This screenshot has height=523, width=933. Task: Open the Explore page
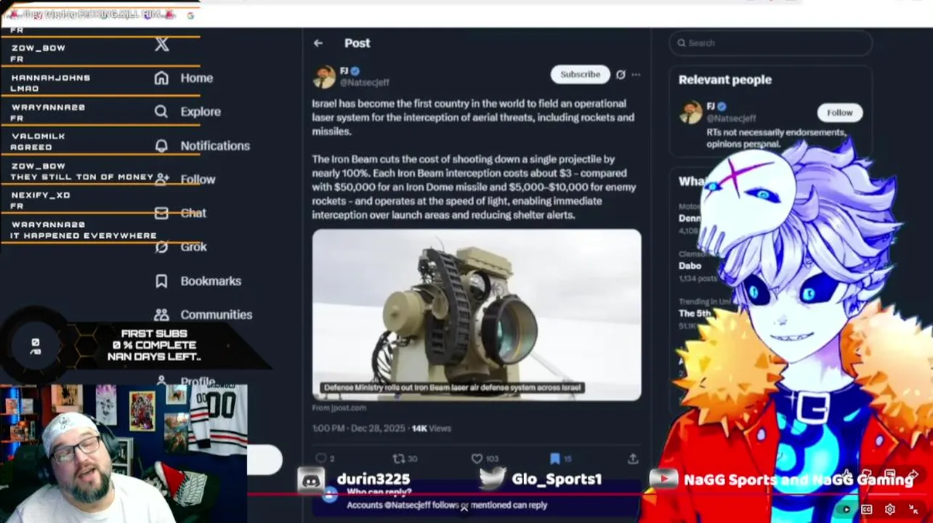(201, 111)
